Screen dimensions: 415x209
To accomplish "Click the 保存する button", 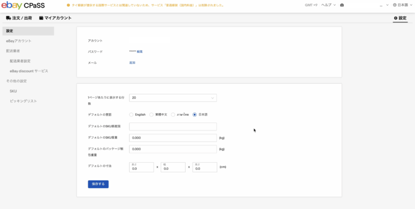I will [98, 184].
